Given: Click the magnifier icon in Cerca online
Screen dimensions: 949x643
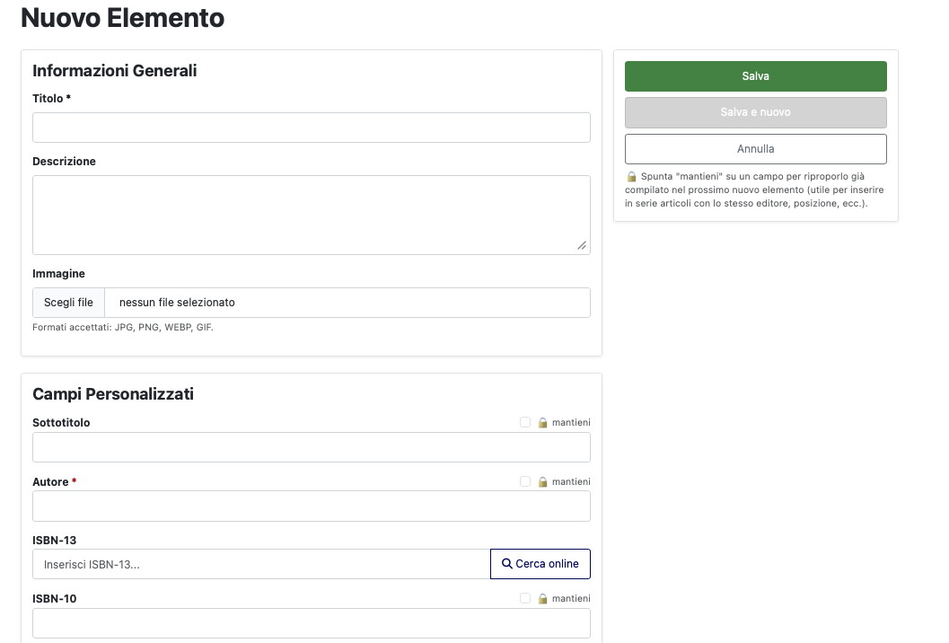Looking at the screenshot, I should [x=507, y=564].
